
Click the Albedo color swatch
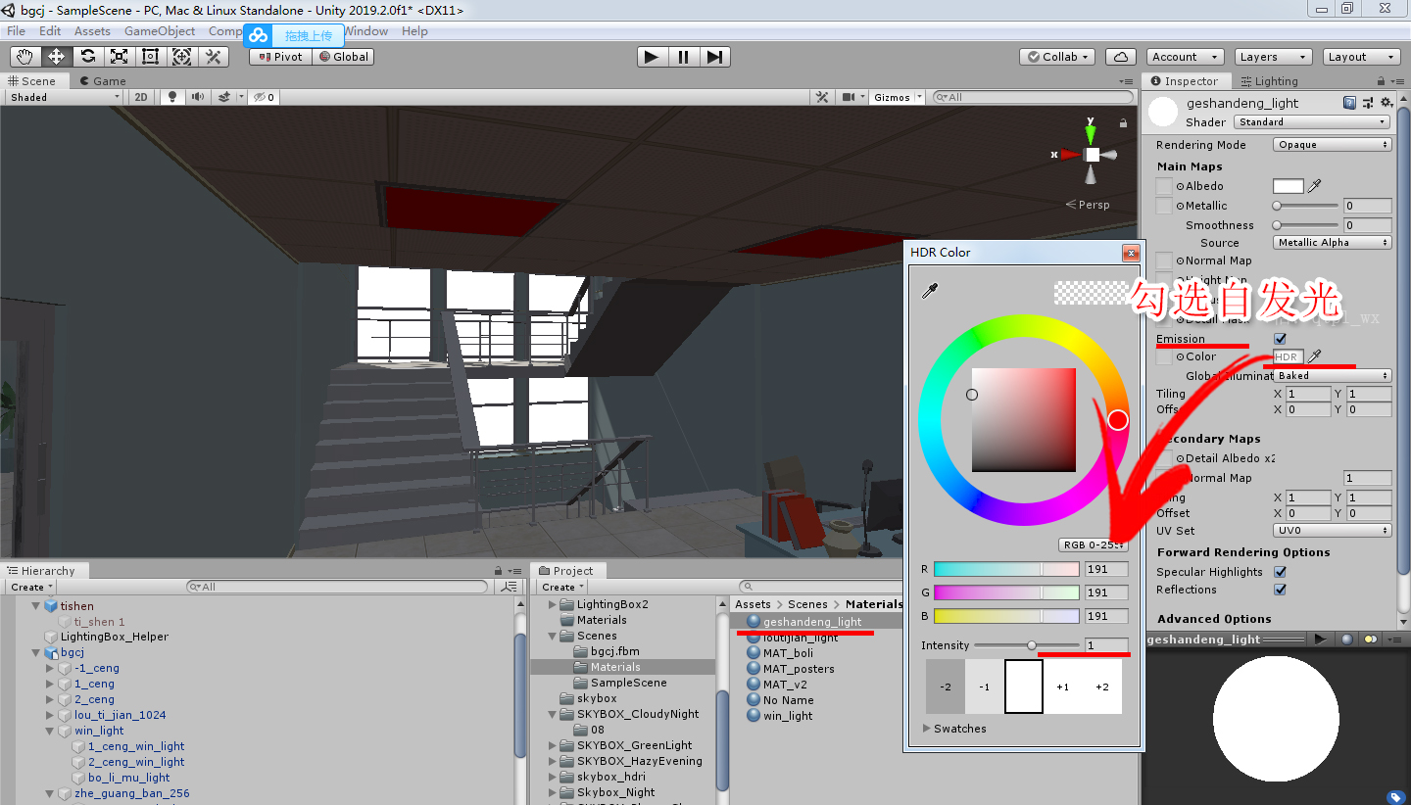[x=1289, y=186]
